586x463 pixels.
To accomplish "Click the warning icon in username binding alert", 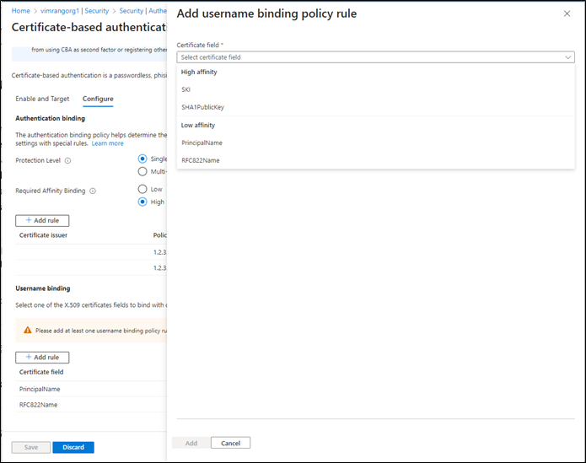I will point(28,331).
